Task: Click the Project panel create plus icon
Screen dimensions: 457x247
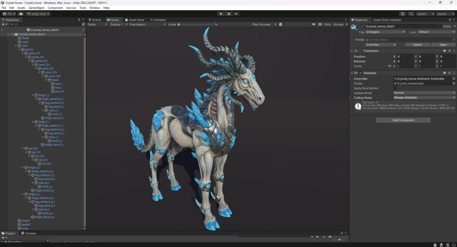Action: pyautogui.click(x=4, y=238)
